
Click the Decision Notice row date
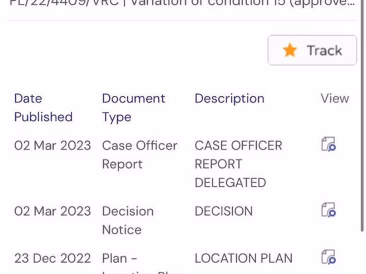click(53, 211)
